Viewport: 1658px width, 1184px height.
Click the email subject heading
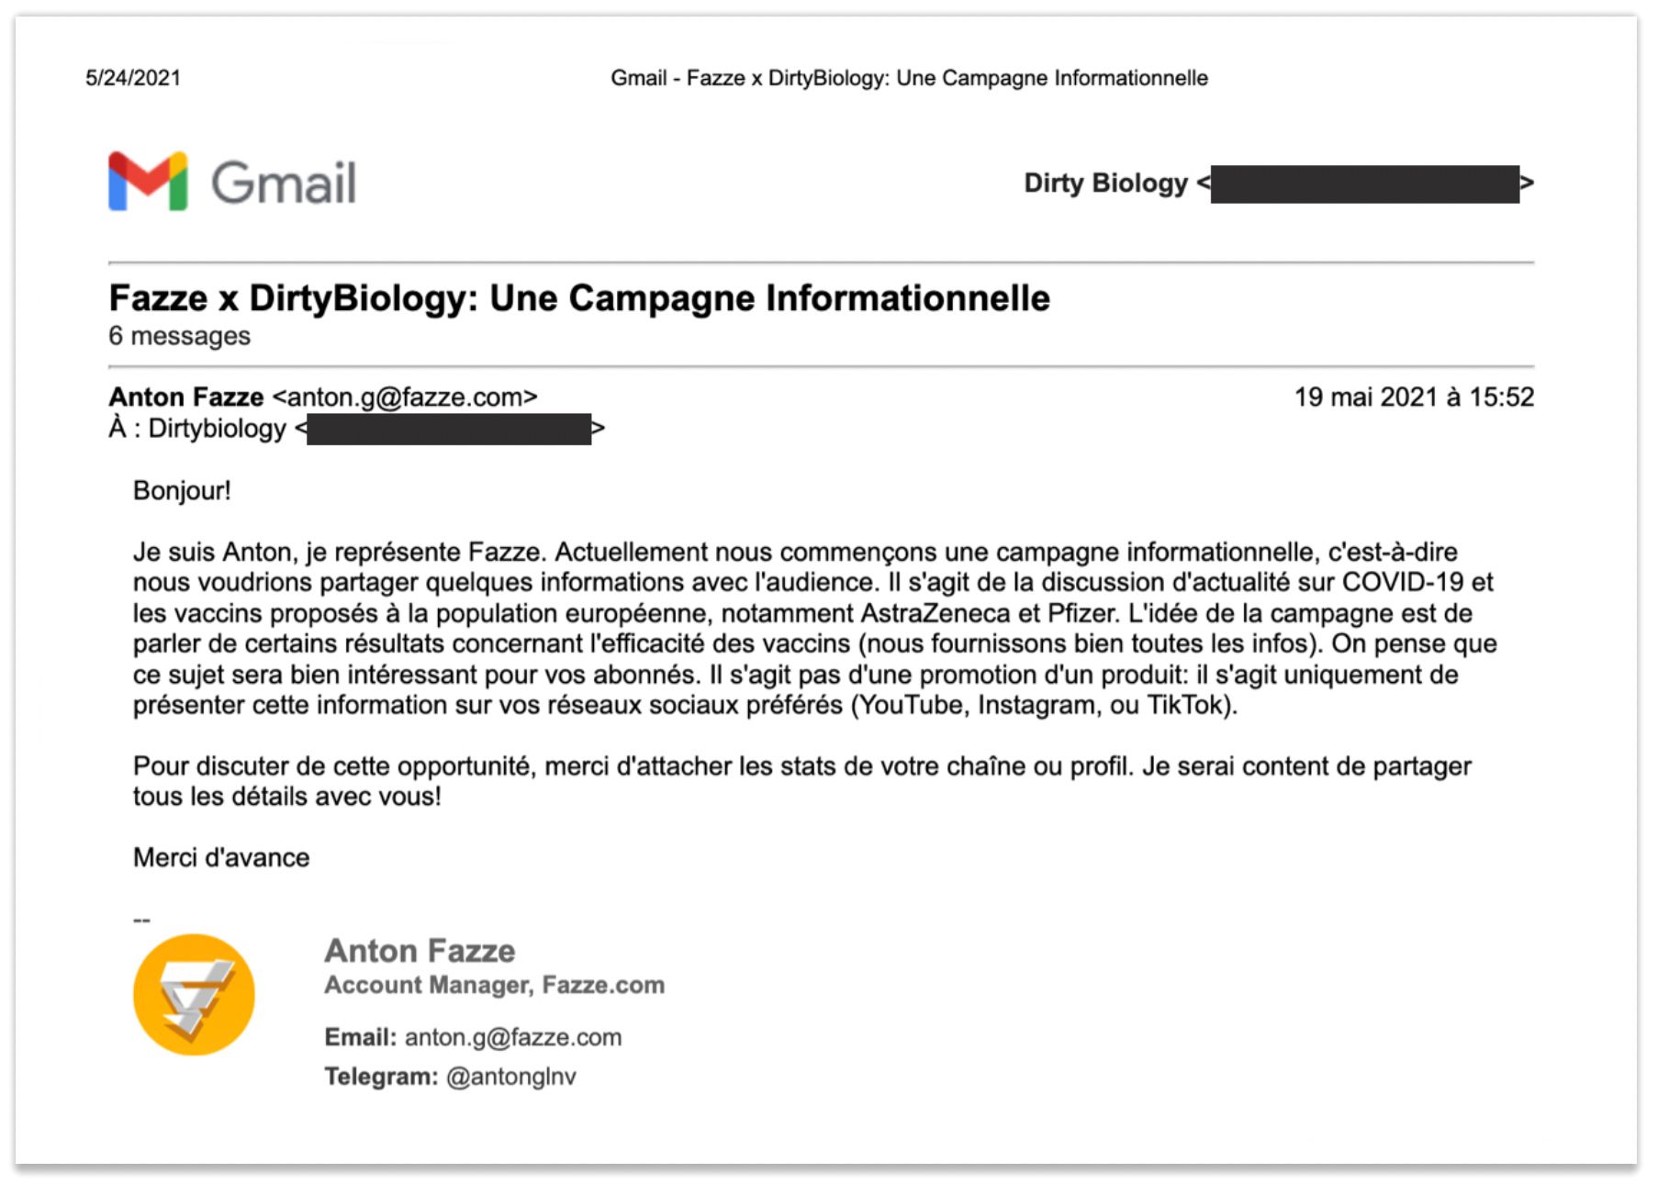tap(579, 298)
